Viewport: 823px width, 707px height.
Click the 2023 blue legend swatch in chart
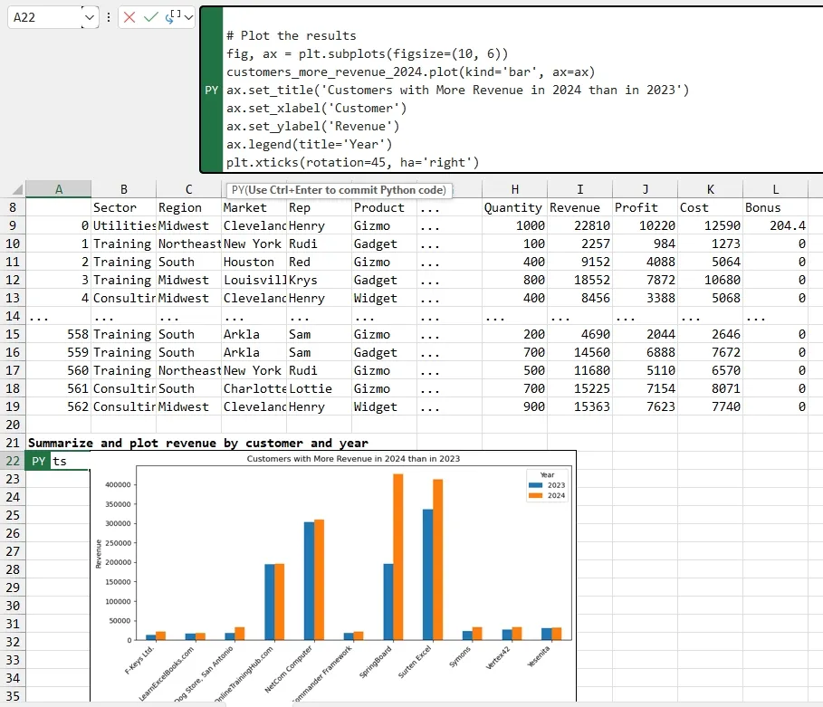tap(535, 485)
